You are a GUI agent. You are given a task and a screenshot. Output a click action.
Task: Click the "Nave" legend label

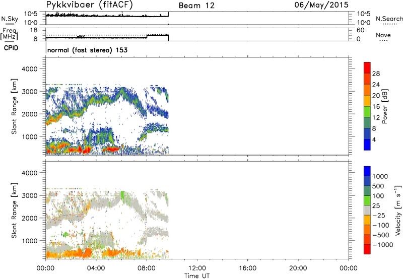pyautogui.click(x=383, y=35)
